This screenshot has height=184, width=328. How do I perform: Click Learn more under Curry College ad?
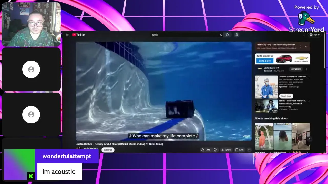286,96
